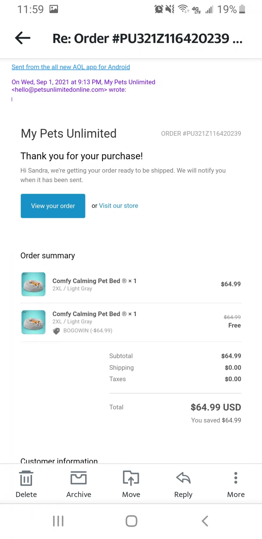
Task: Move the email to another folder
Action: coord(131,484)
